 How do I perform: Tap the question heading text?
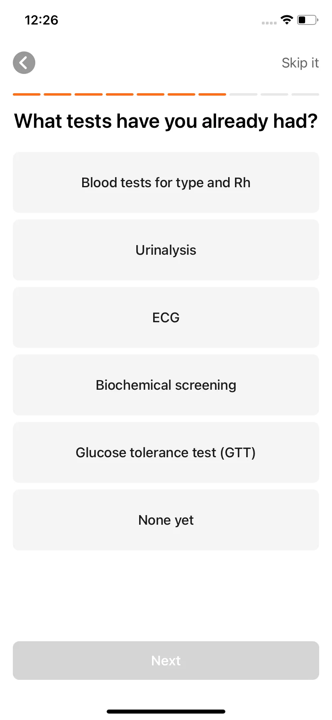[166, 121]
